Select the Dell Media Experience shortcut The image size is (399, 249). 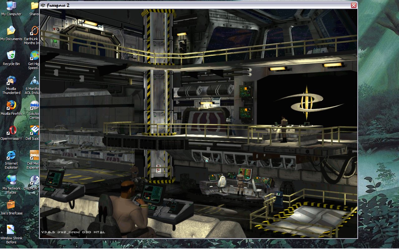coord(33,160)
